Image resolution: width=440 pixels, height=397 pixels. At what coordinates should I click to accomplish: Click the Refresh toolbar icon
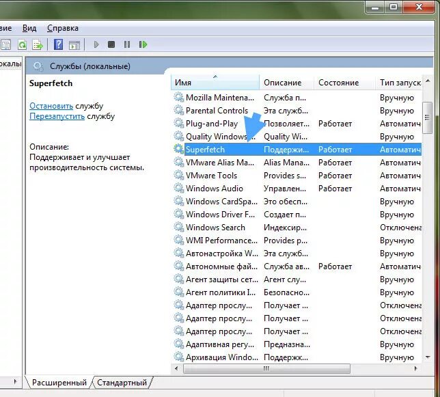click(22, 44)
